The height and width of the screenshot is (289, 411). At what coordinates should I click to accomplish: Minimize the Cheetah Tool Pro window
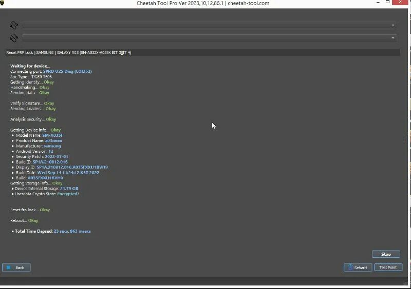(x=378, y=2)
